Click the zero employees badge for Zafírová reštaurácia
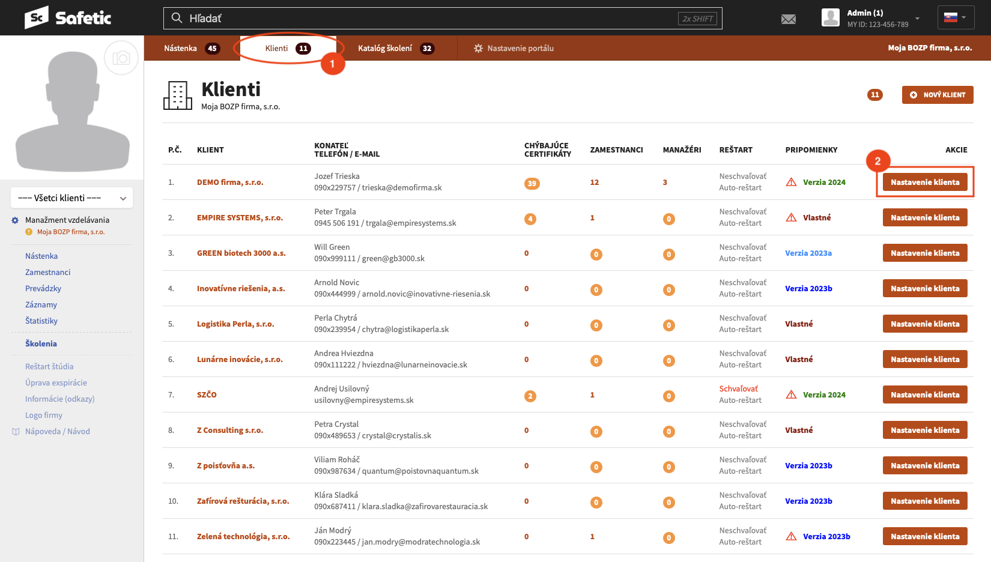The image size is (991, 562). 596,502
